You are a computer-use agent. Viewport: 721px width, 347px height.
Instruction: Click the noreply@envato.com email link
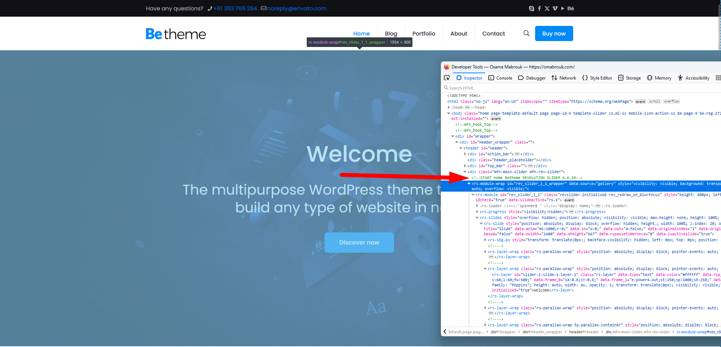[297, 9]
